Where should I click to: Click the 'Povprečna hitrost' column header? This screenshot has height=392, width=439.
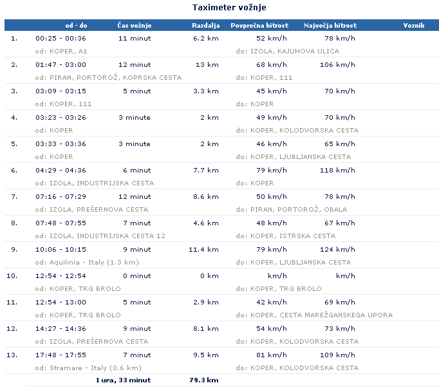tap(259, 26)
